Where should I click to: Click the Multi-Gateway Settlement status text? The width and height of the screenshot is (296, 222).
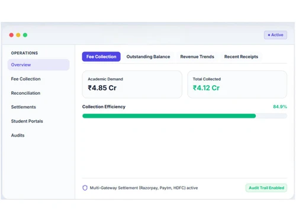(x=144, y=188)
